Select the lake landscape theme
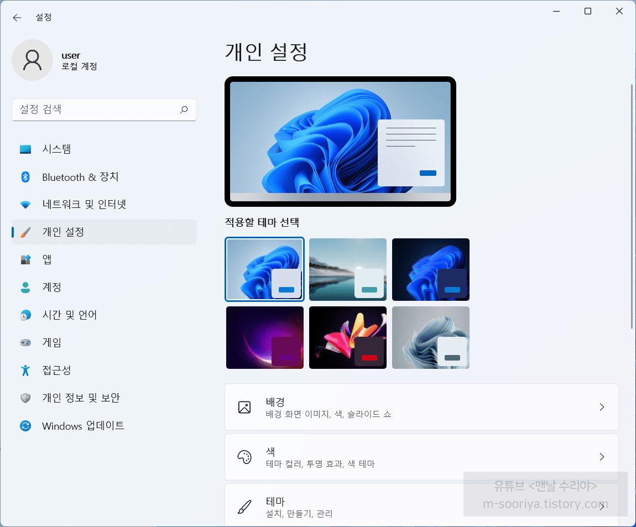This screenshot has height=527, width=636. point(348,269)
